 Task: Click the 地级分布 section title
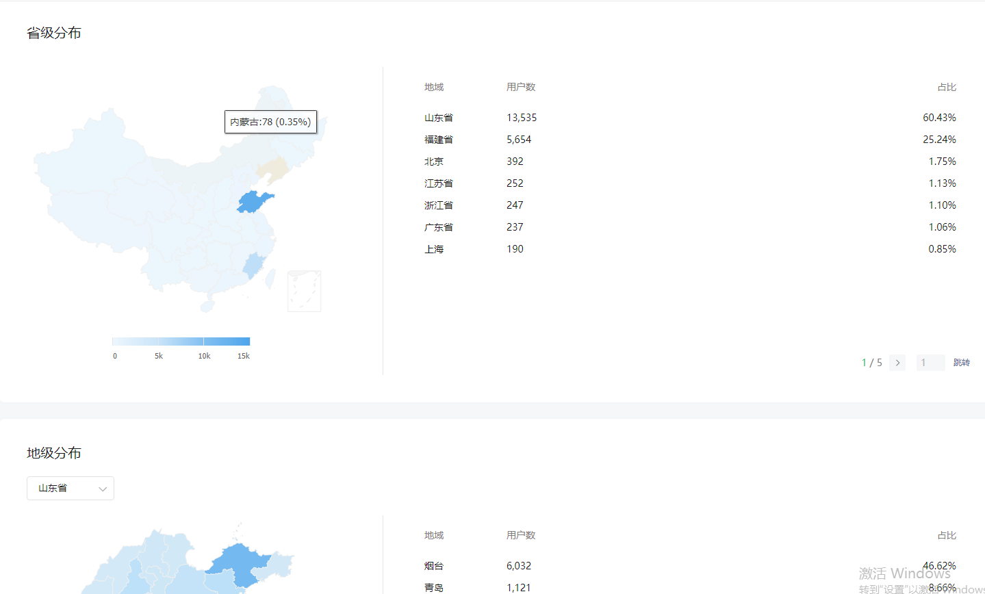54,453
